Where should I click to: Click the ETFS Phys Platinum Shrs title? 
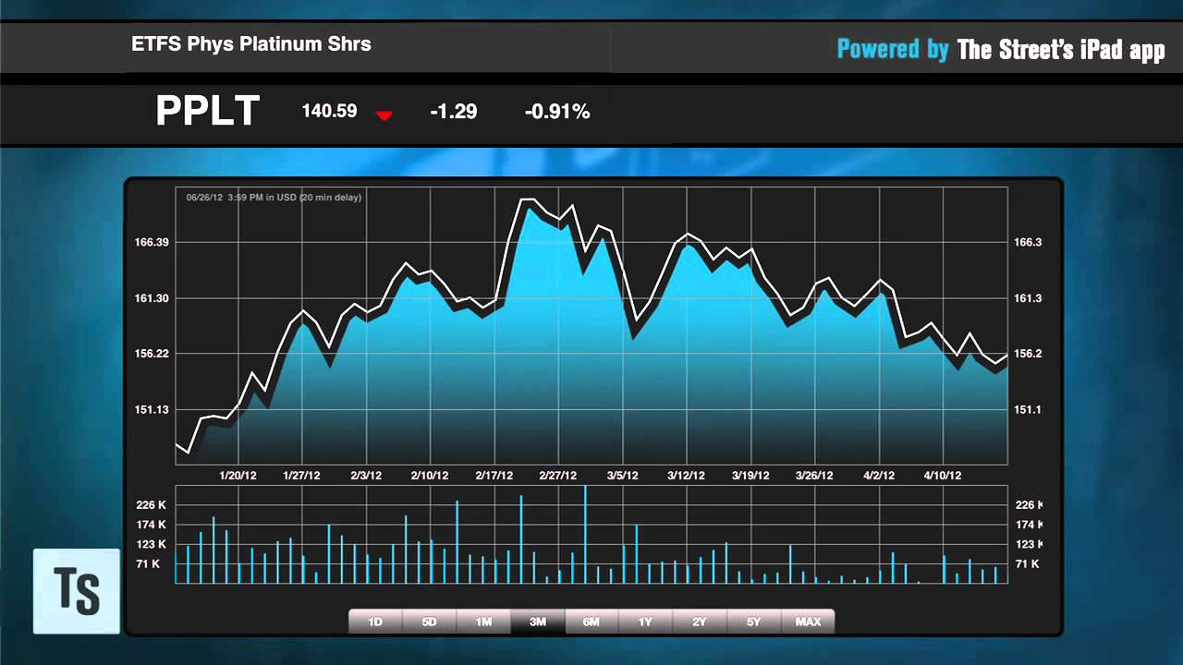251,43
